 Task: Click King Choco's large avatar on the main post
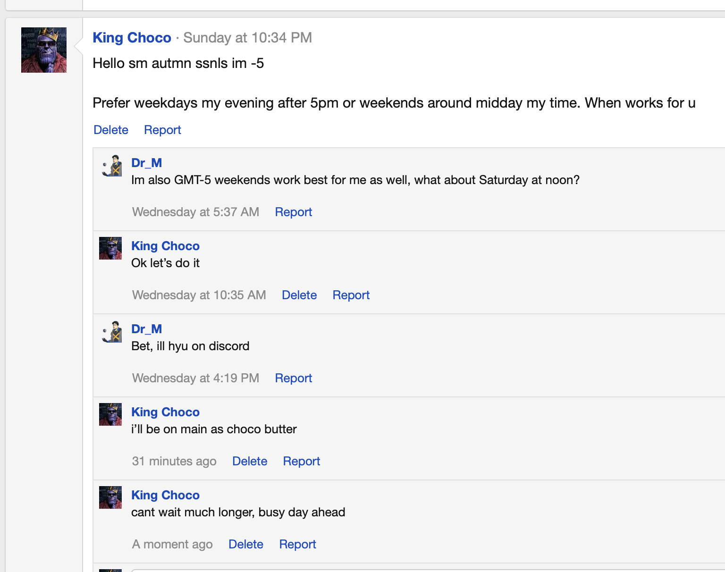[x=44, y=50]
